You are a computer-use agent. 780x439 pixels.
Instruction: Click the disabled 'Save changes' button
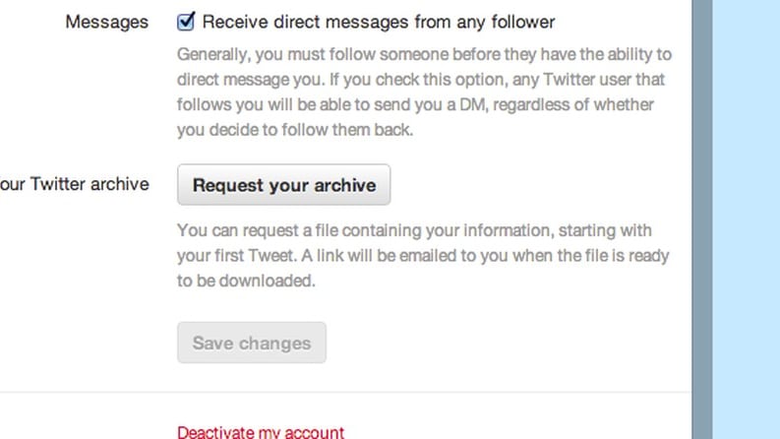tap(252, 343)
